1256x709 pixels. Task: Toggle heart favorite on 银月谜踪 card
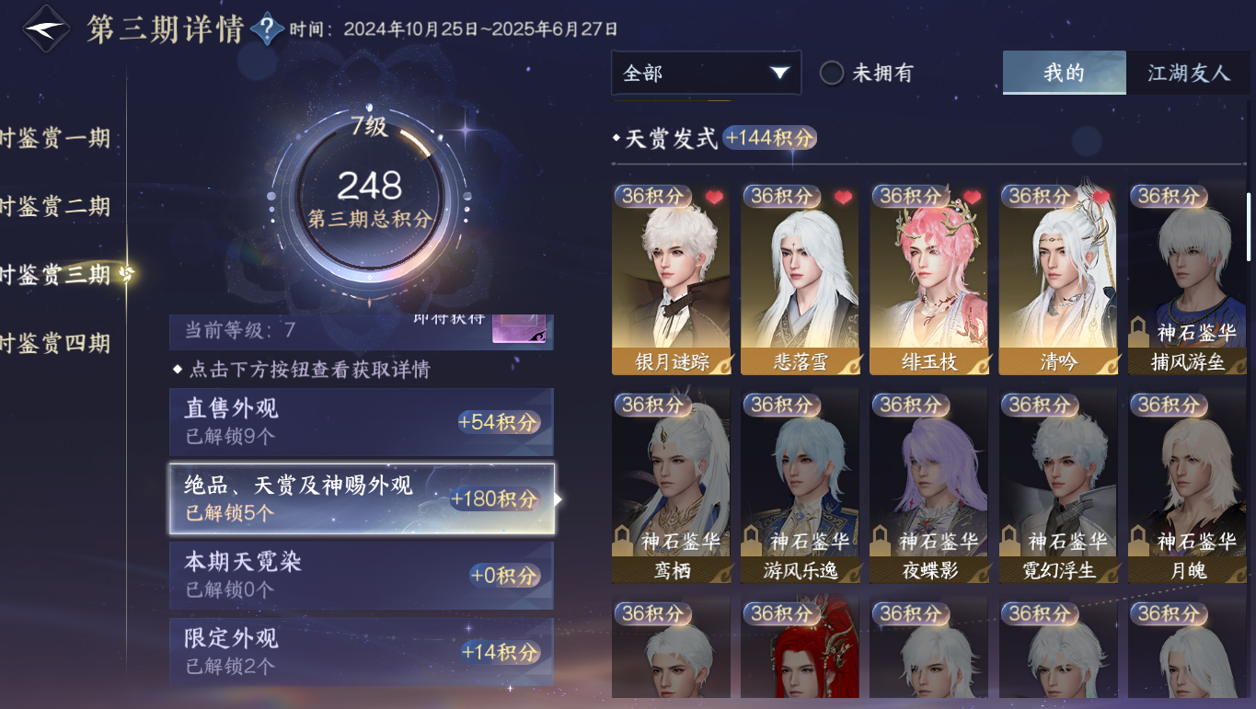point(714,197)
